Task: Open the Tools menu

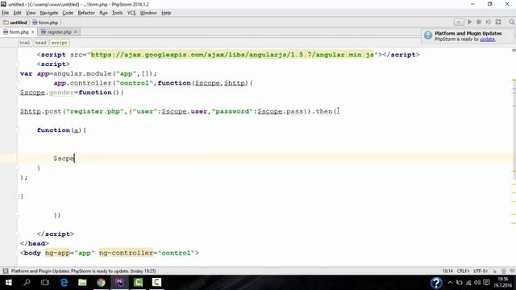Action: [117, 13]
